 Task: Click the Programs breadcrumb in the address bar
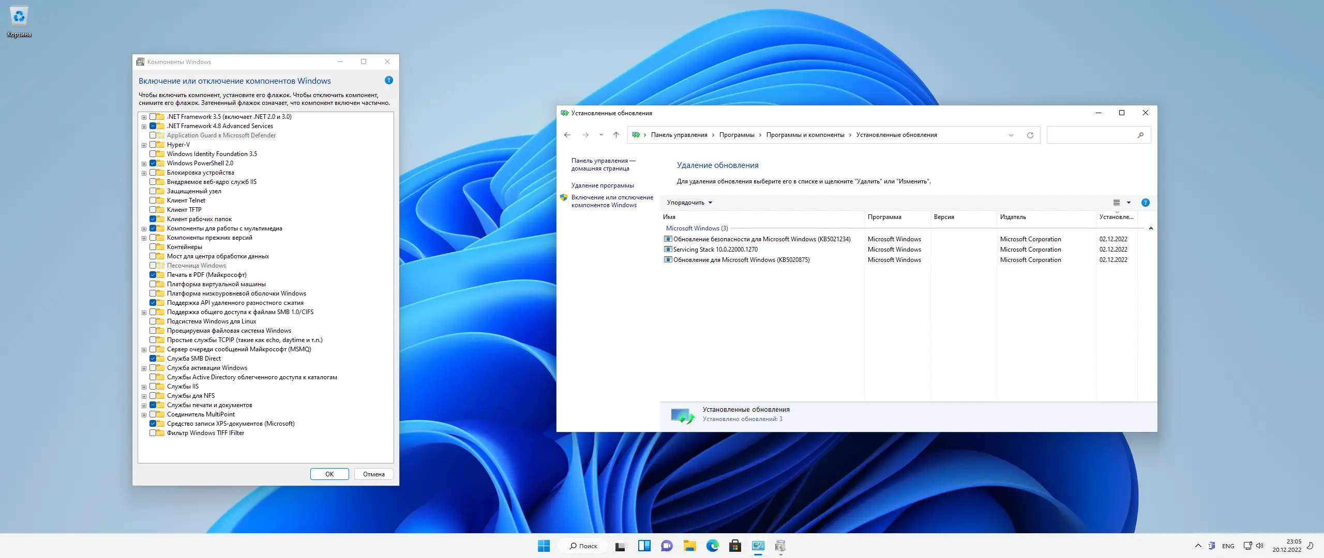tap(736, 135)
